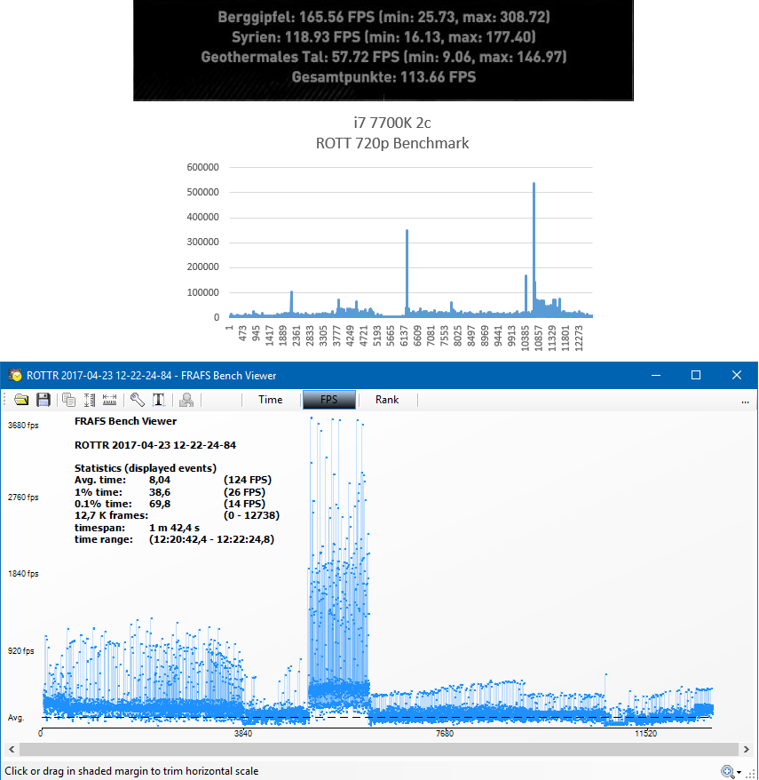Click the Syrien FPS result line

coord(383,36)
